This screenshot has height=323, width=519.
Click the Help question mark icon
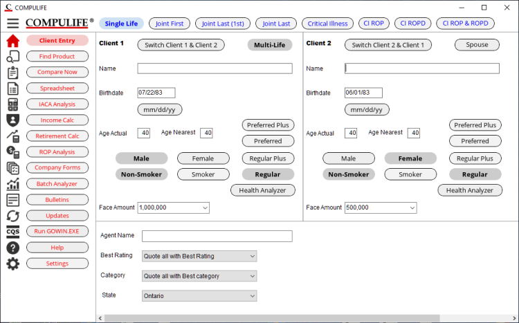pyautogui.click(x=13, y=248)
